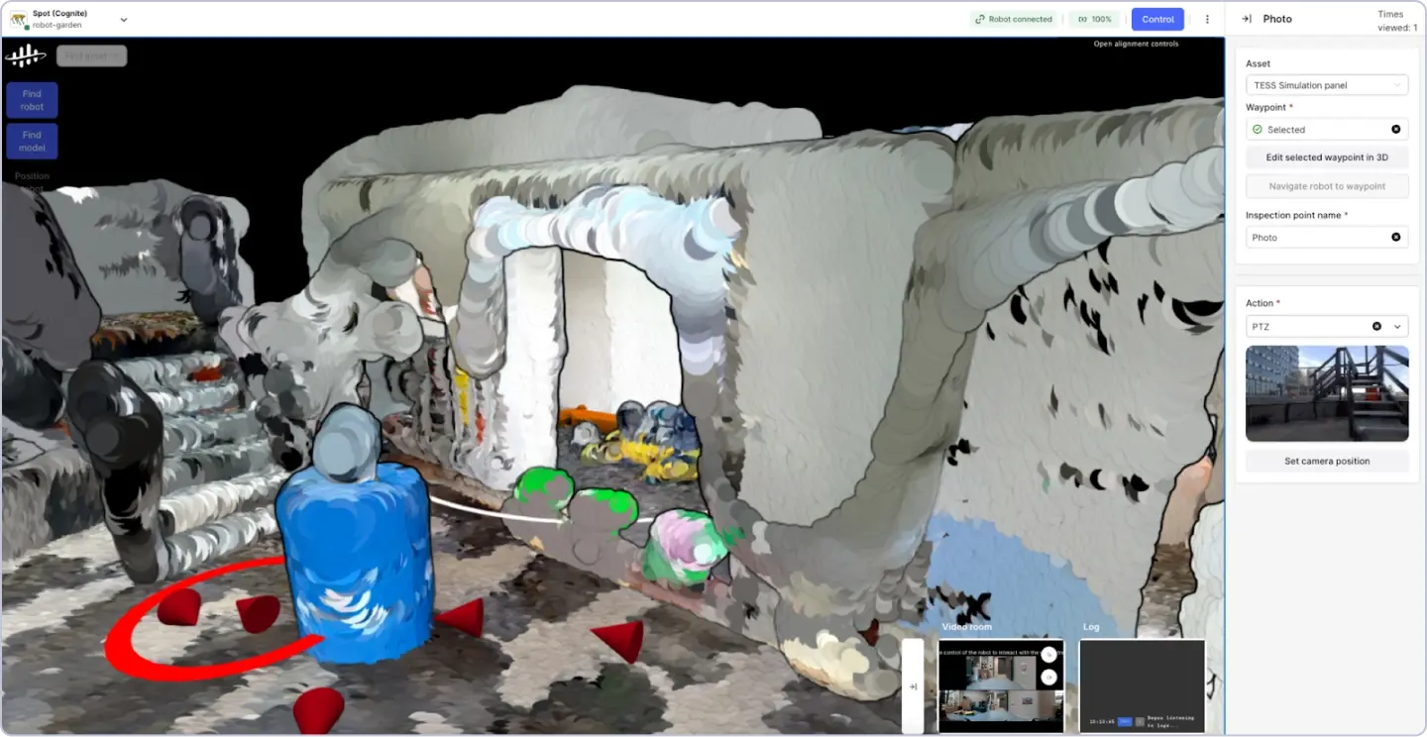Click the Spot robot avatar icon
Screen dimensions: 1427x737
(x=19, y=19)
